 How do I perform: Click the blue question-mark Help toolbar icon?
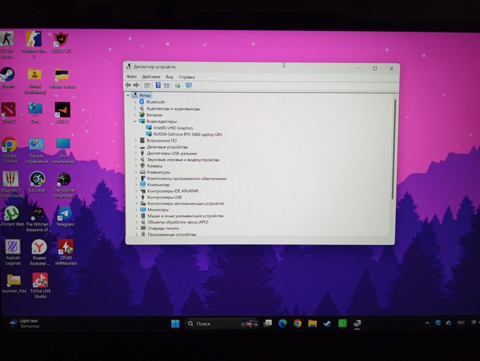158,85
